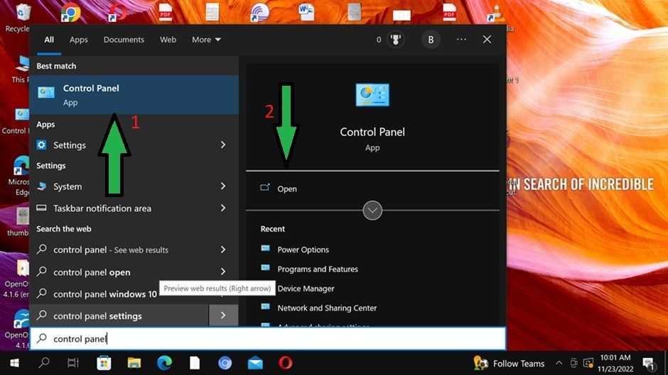
Task: Click the search box containing 'control panel'
Action: [268, 338]
